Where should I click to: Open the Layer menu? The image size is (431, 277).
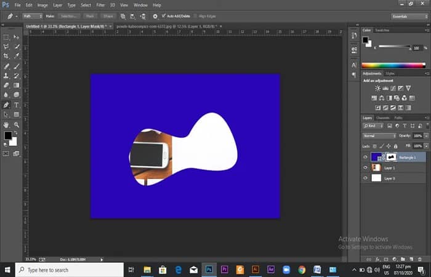(57, 5)
